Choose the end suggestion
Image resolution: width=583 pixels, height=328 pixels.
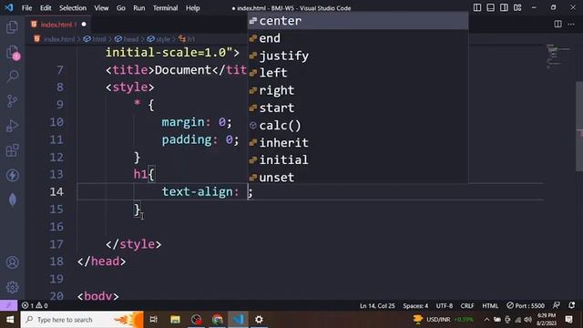(x=358, y=38)
